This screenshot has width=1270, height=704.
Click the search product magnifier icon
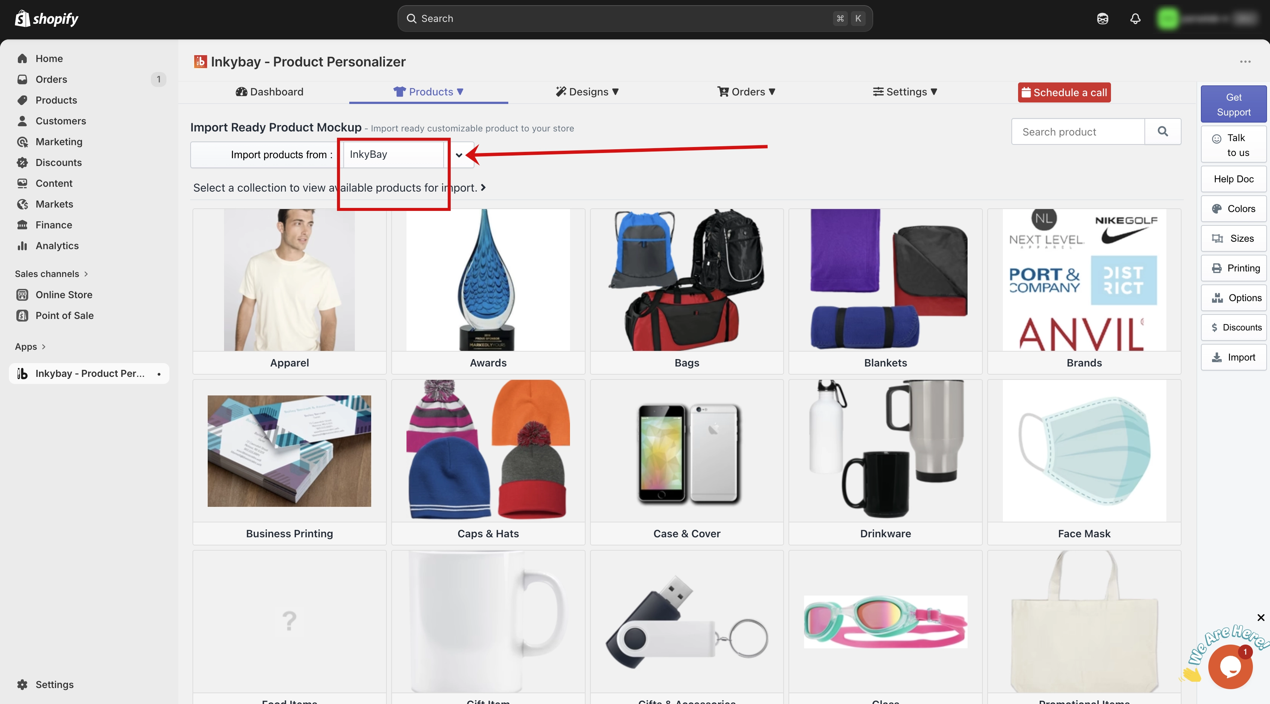pyautogui.click(x=1163, y=131)
